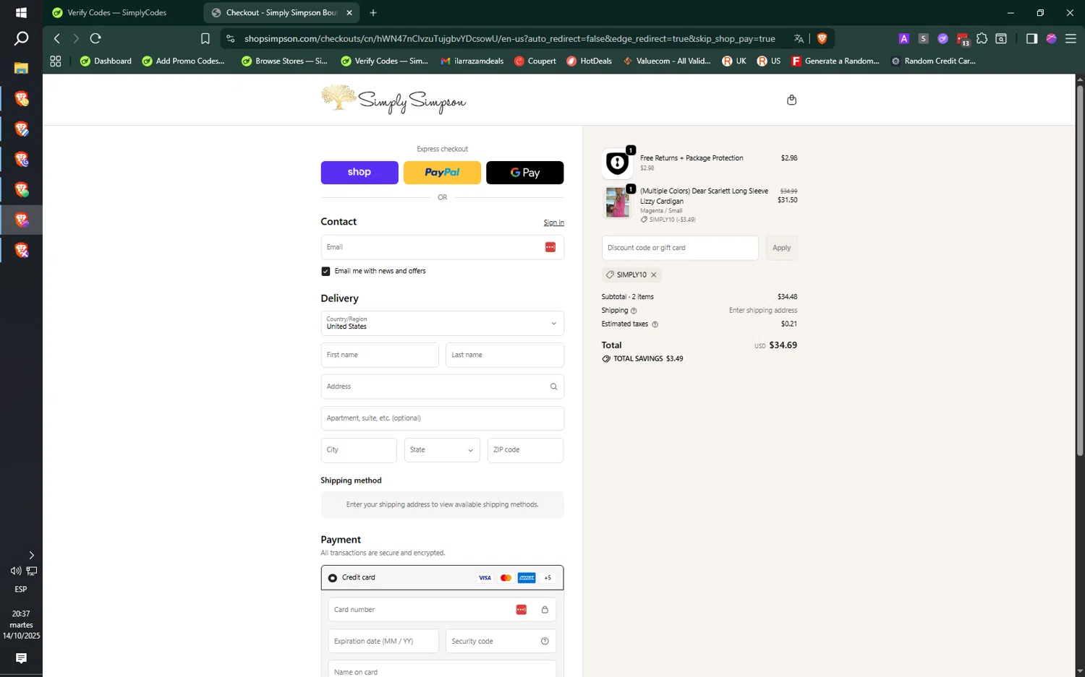
Task: Pay with the Shop express checkout button
Action: tap(359, 173)
